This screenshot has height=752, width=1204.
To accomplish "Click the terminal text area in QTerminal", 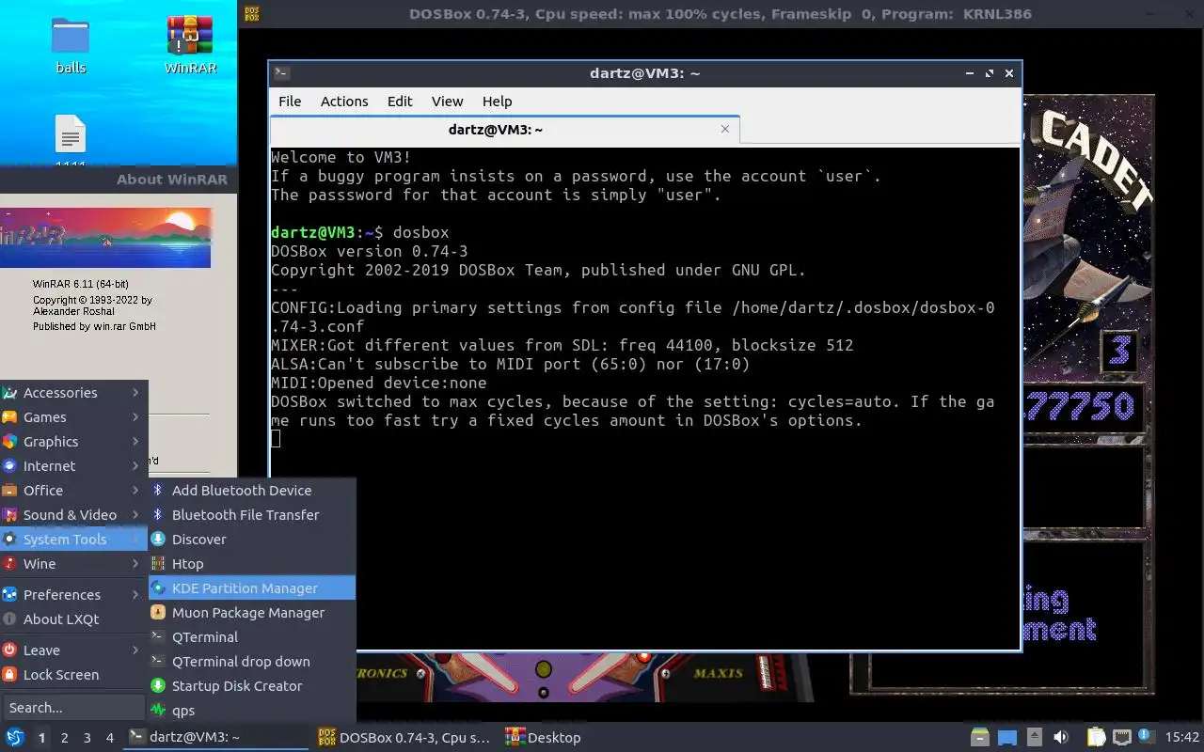I will [644, 398].
